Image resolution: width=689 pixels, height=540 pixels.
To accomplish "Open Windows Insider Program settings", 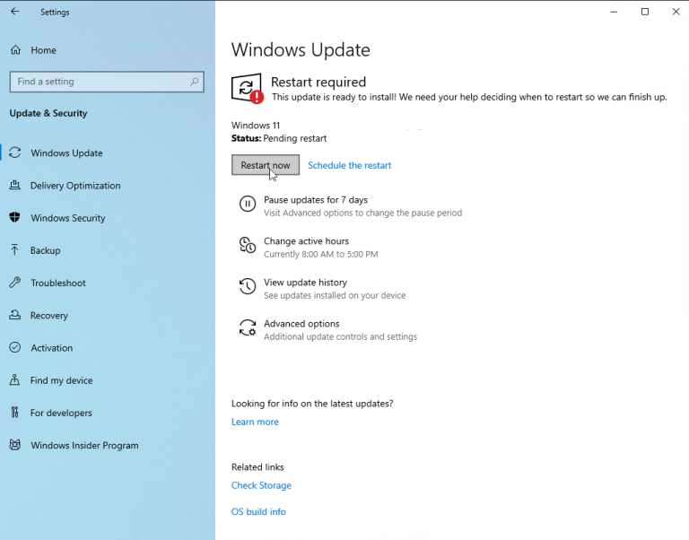I will (x=84, y=445).
